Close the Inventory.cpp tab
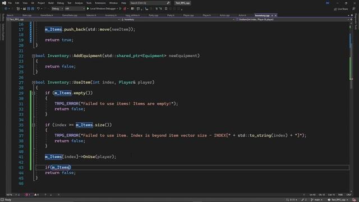This screenshot has width=359, height=202. [275, 15]
